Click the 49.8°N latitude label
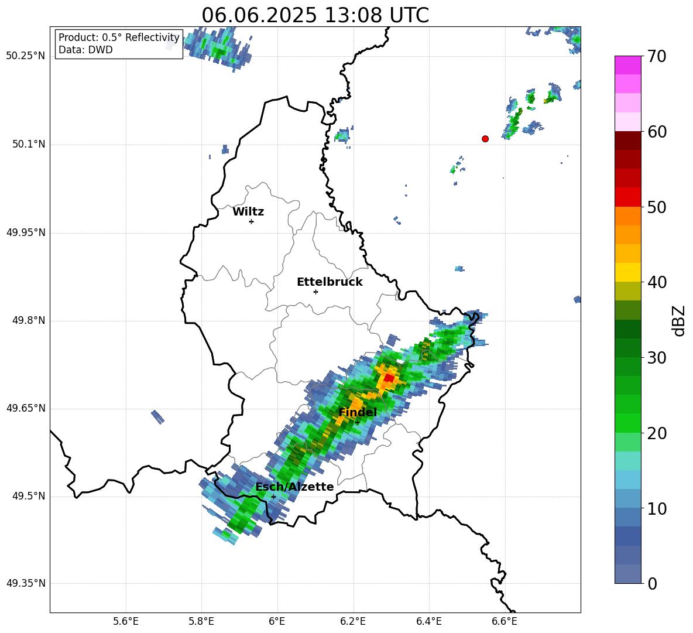This screenshot has width=693, height=633. [x=29, y=320]
